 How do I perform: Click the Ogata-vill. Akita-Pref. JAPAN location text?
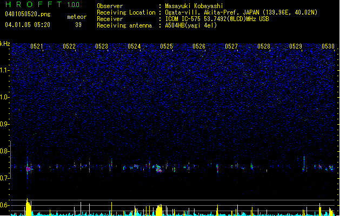241,12
